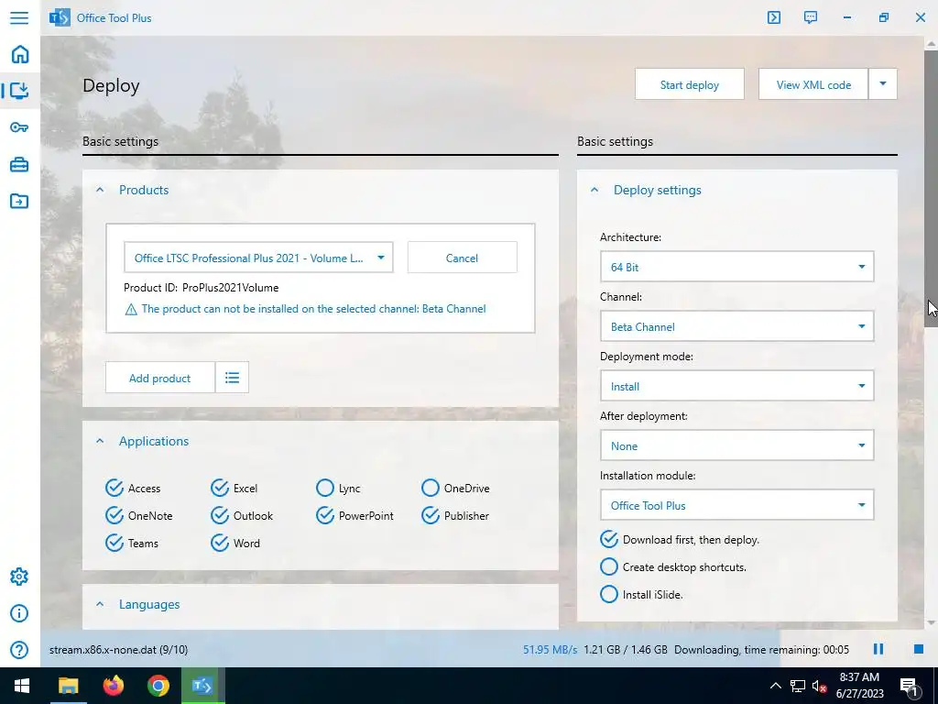Show hidden system tray icons
The image size is (938, 704).
pos(775,686)
